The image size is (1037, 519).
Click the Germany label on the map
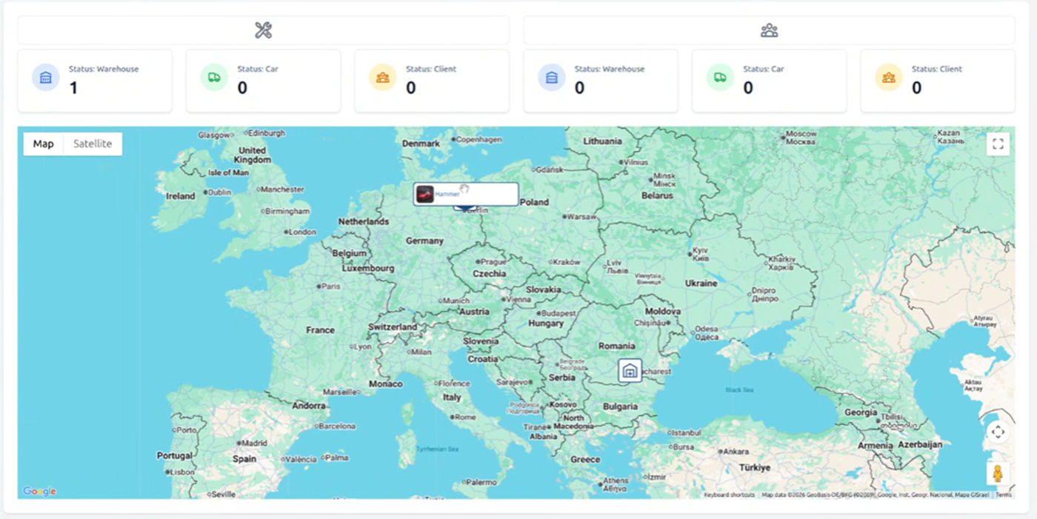tap(424, 241)
